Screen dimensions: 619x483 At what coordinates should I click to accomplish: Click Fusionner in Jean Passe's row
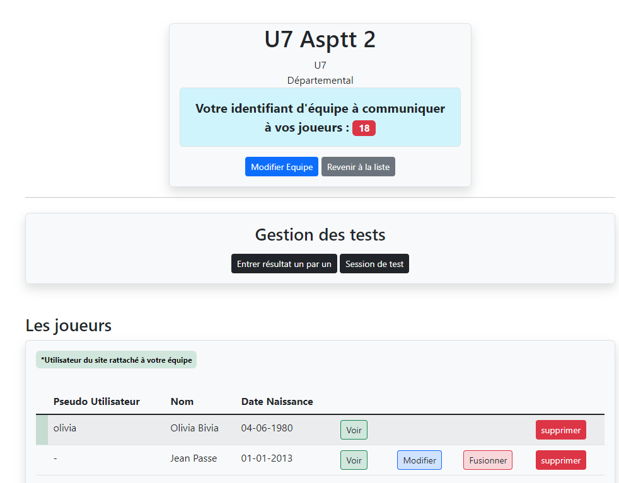(x=488, y=460)
